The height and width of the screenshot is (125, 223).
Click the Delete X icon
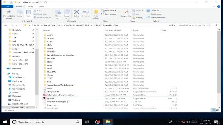click(77, 12)
